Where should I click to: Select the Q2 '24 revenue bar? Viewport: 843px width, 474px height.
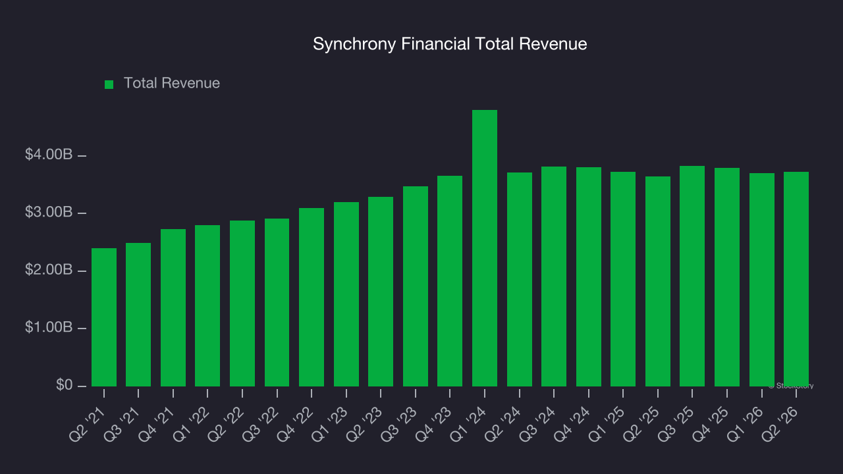[x=520, y=279]
